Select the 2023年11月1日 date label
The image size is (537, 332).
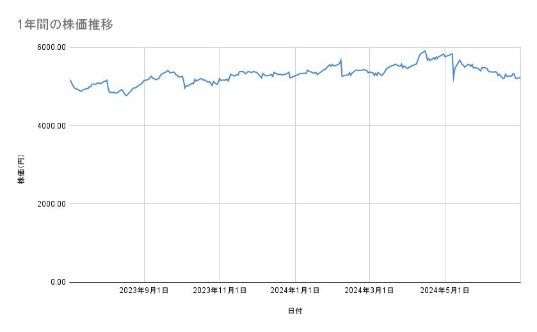[220, 290]
